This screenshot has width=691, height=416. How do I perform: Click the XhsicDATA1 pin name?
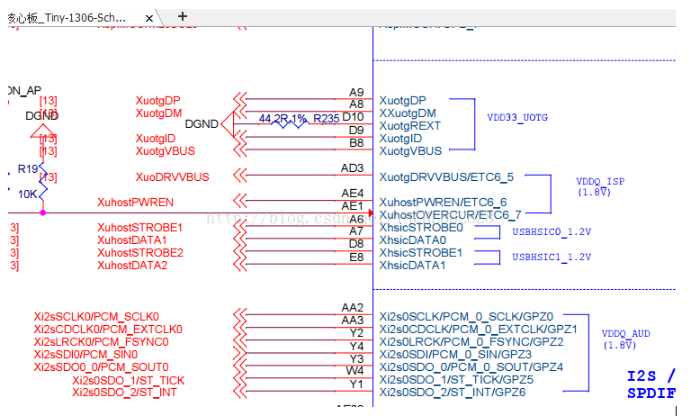[412, 266]
